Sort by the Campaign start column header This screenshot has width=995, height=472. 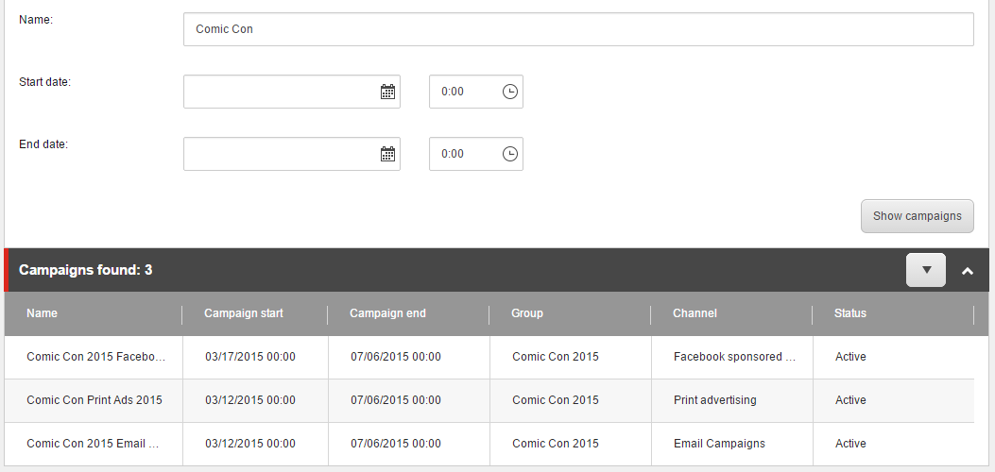(255, 313)
